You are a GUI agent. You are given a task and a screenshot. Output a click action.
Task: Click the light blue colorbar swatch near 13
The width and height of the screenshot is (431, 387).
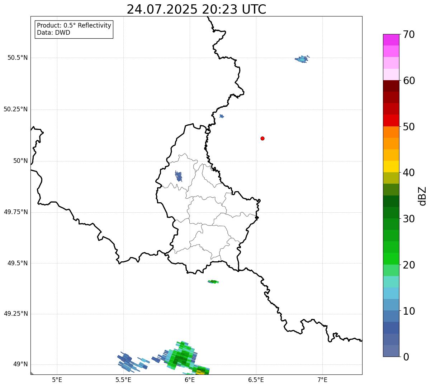[391, 293]
